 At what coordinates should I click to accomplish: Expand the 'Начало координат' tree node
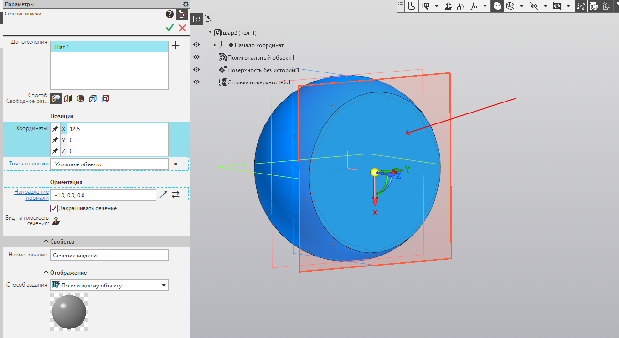[x=215, y=45]
